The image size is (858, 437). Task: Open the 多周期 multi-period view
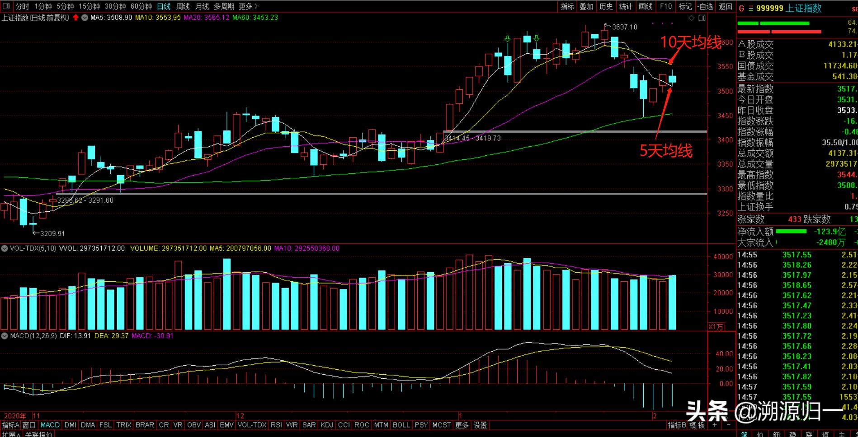[224, 6]
